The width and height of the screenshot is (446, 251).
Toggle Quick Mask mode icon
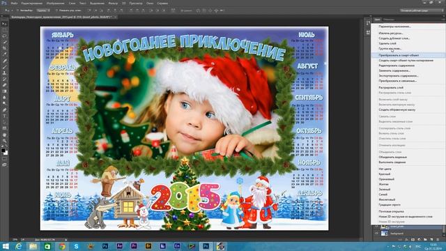(4, 159)
